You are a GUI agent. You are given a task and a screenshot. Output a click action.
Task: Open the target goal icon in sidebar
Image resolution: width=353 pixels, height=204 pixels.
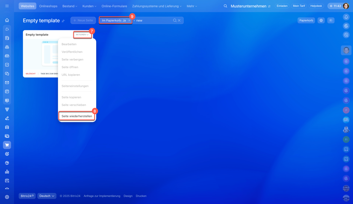point(7,154)
